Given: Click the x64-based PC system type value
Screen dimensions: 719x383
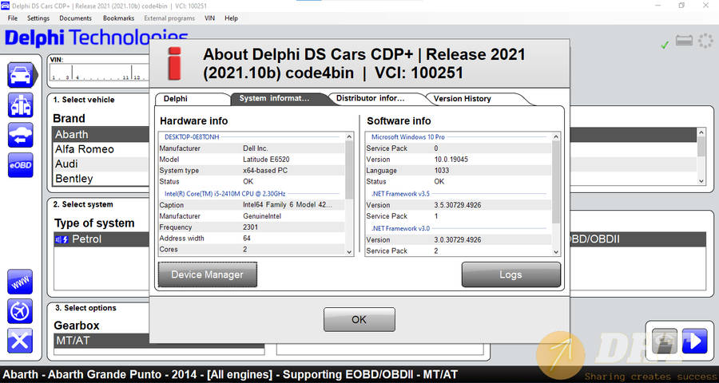Looking at the screenshot, I should (x=265, y=171).
